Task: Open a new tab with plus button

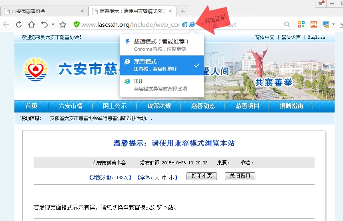Action: (183, 11)
